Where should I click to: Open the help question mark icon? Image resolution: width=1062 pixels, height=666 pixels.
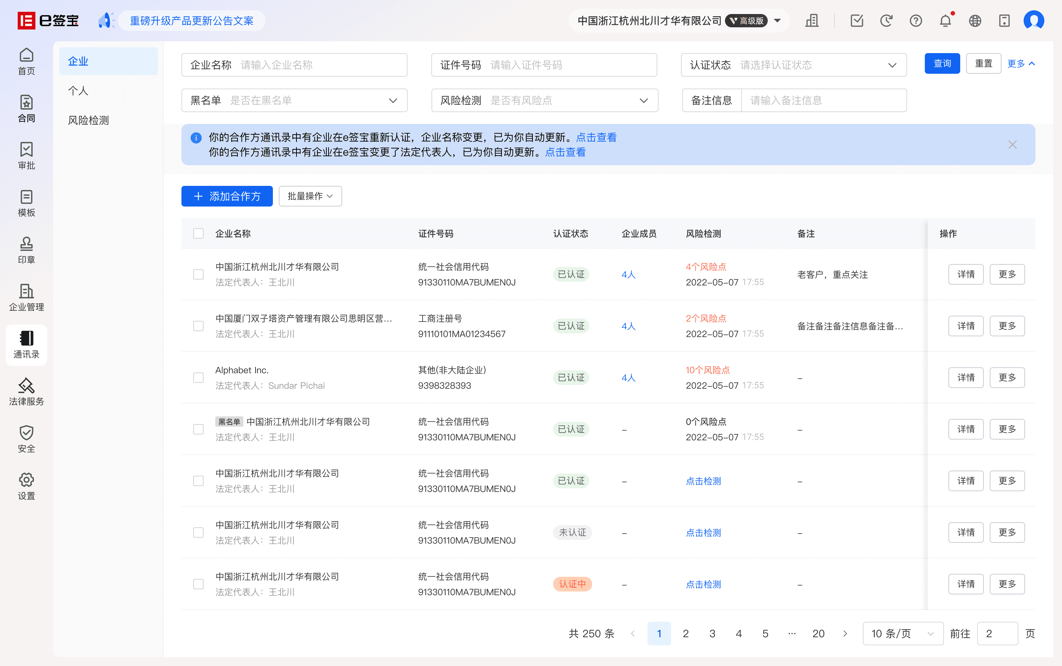tap(916, 21)
